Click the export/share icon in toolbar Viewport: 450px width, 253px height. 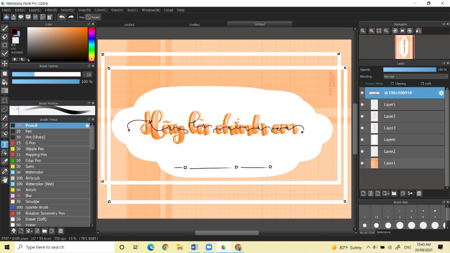pyautogui.click(x=14, y=17)
